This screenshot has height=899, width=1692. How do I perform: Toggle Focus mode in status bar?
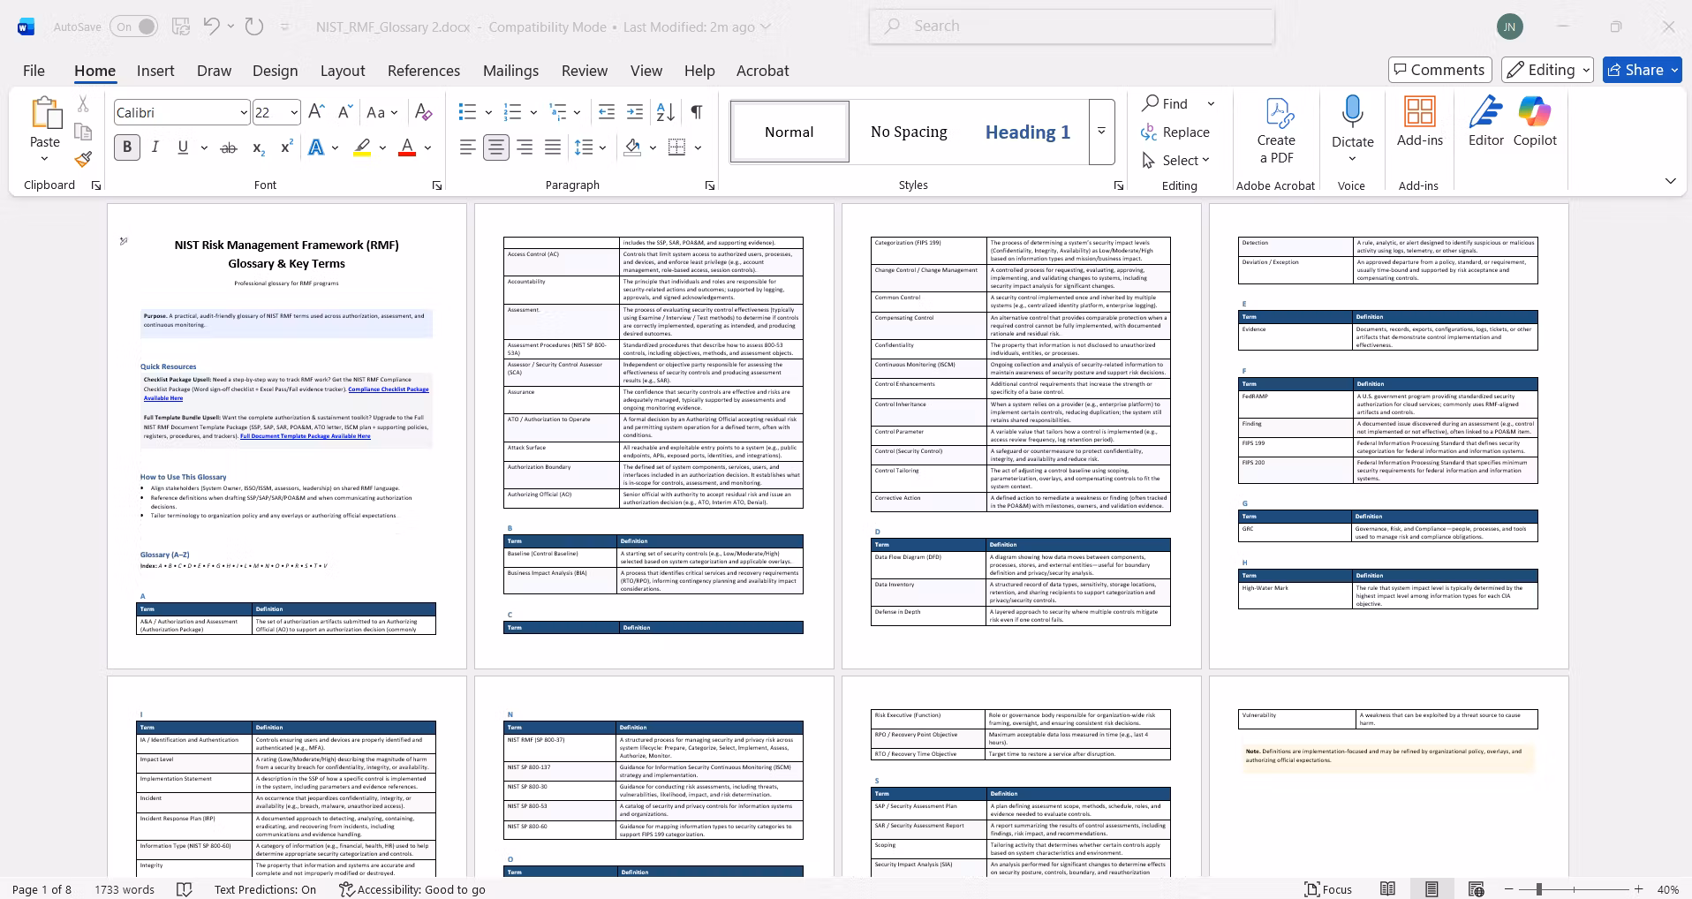click(x=1329, y=889)
